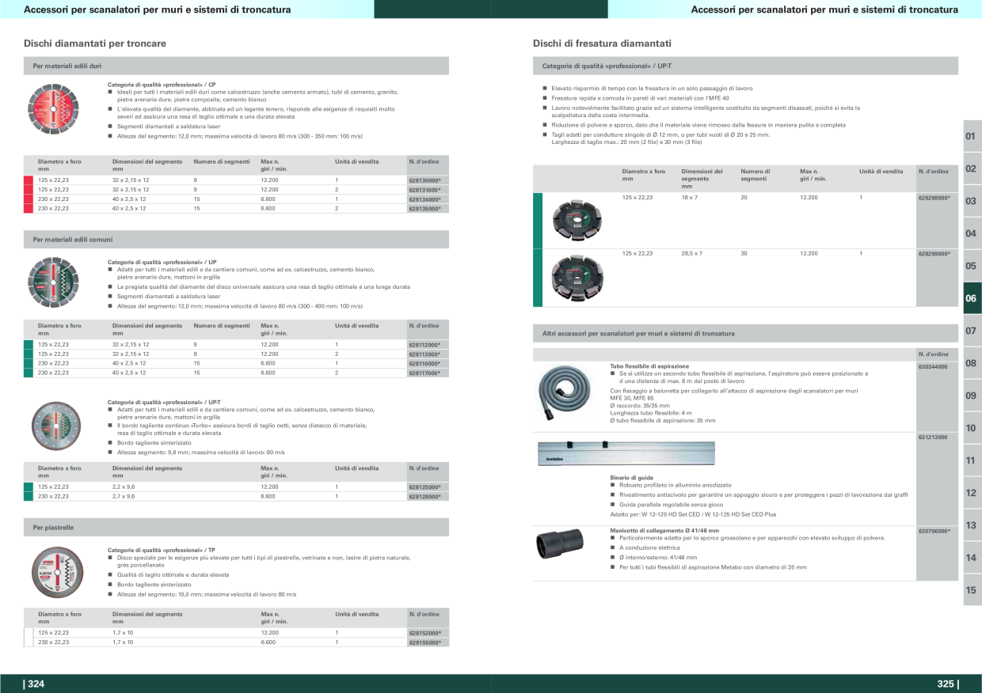Select order number 628116000*
This screenshot has height=693, width=982.
pyautogui.click(x=424, y=364)
